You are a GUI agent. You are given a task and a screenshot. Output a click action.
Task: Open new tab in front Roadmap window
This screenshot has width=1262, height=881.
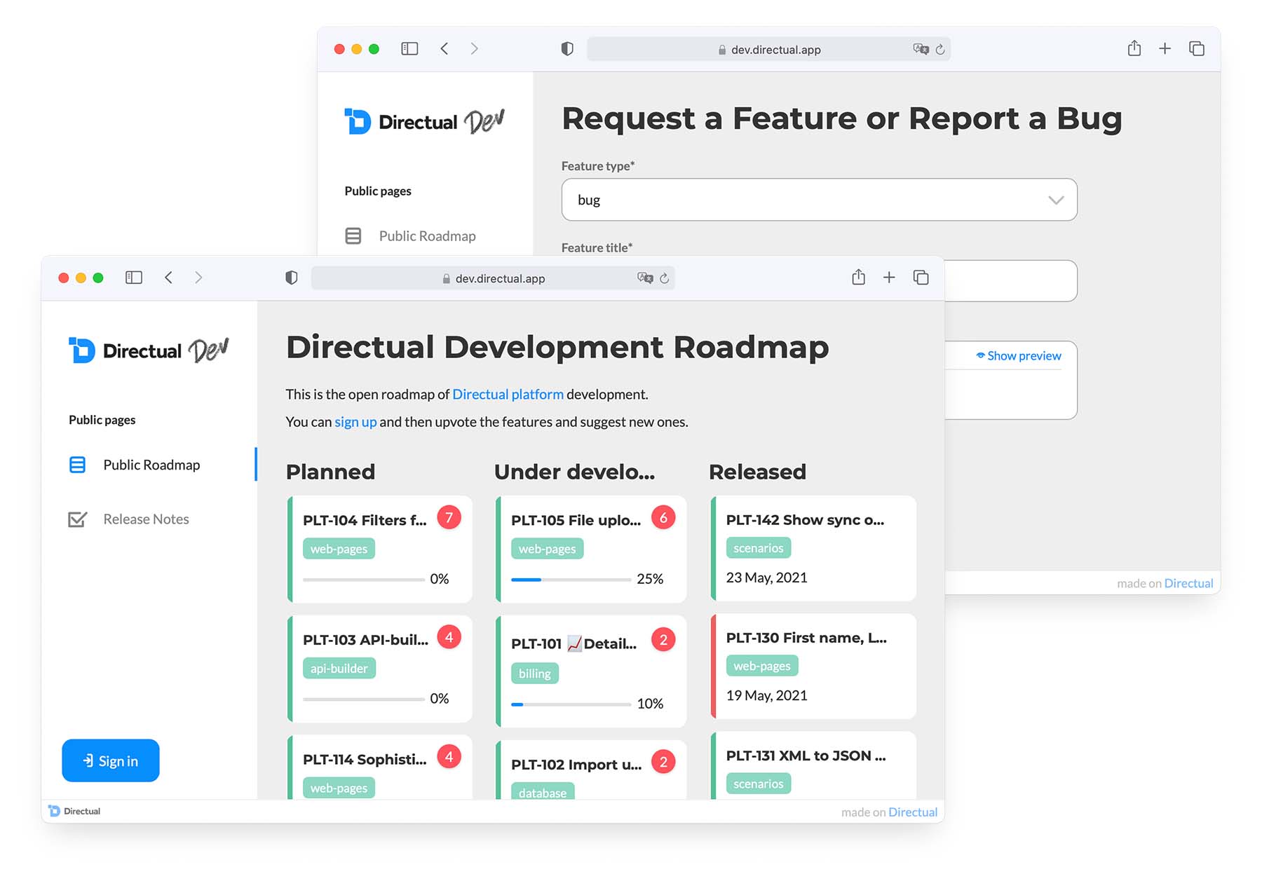tap(889, 278)
